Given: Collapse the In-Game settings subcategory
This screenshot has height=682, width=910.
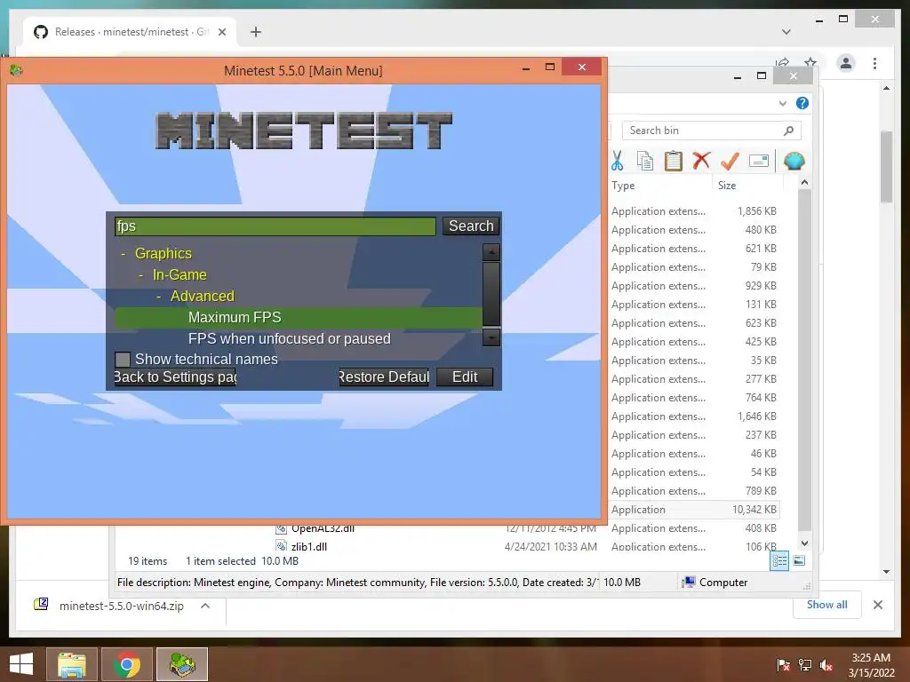Looking at the screenshot, I should [141, 275].
